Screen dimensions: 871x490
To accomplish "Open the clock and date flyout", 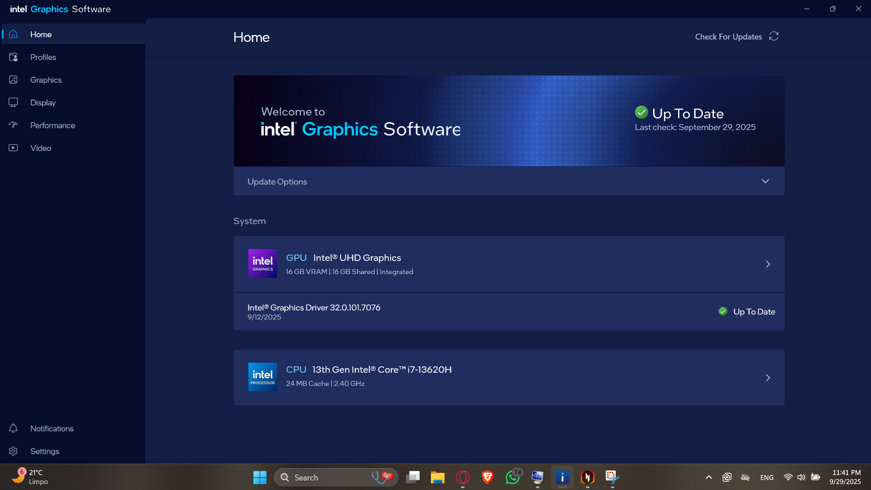I will pyautogui.click(x=846, y=477).
